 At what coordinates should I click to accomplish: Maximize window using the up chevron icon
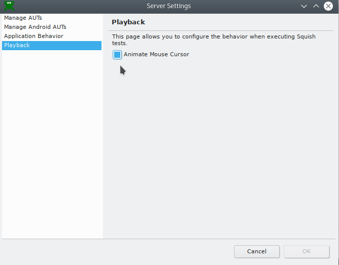tap(316, 6)
